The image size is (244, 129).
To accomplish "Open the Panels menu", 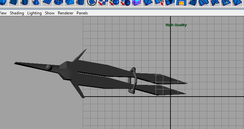I will (x=82, y=13).
